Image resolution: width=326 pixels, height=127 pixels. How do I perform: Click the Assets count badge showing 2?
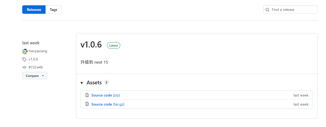pyautogui.click(x=106, y=82)
